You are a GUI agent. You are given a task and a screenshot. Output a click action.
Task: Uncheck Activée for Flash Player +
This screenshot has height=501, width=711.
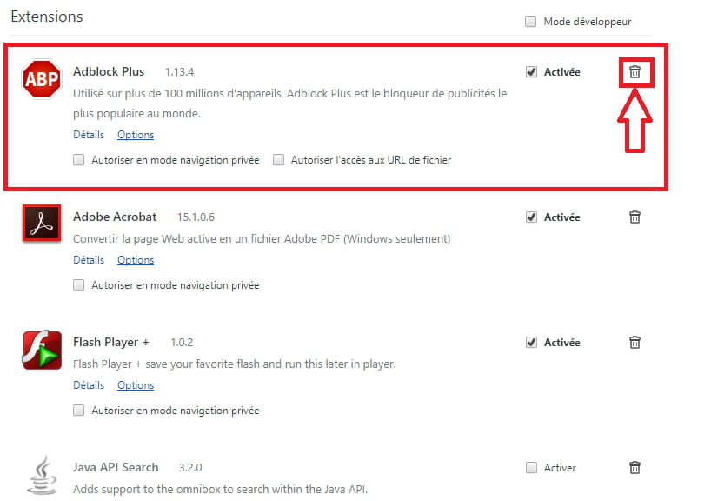pyautogui.click(x=531, y=342)
